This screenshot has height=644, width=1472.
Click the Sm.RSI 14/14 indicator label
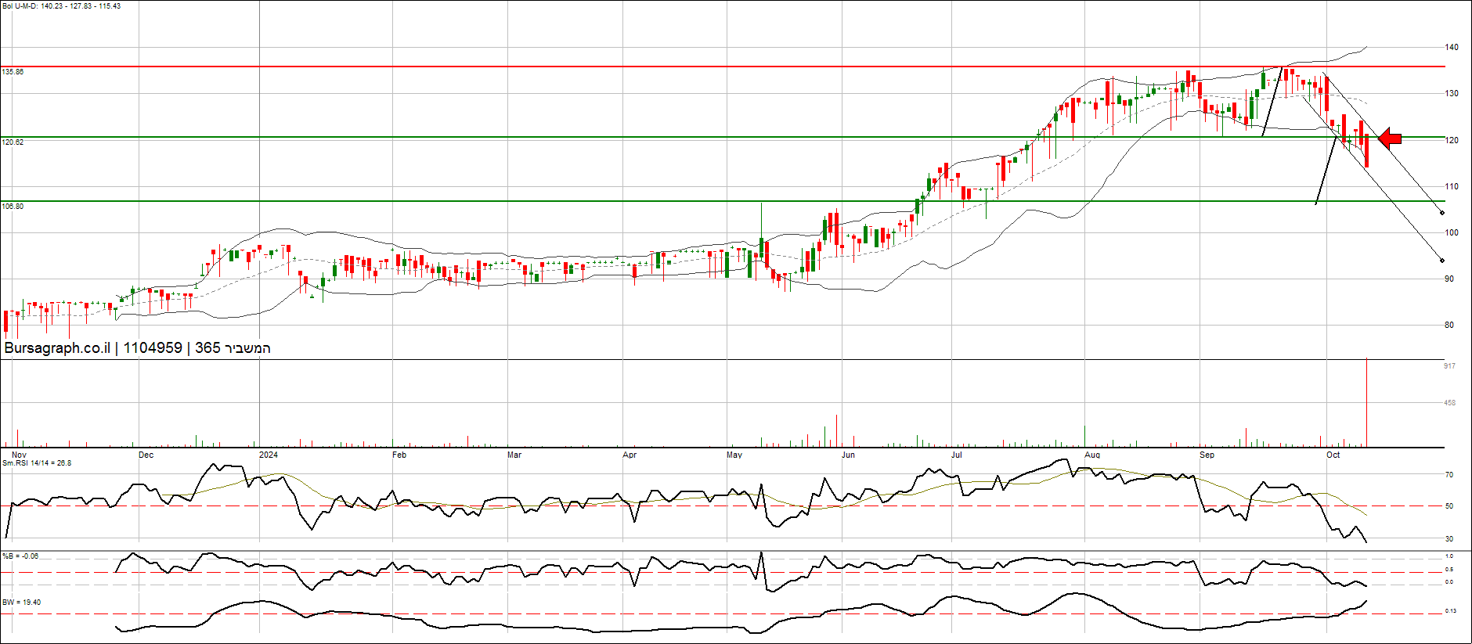(37, 463)
